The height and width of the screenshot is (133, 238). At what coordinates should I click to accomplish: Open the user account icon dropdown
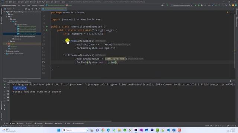(163, 5)
